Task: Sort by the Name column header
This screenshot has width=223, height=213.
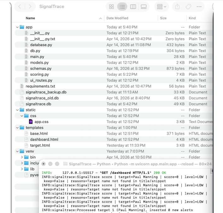Action: tap(30, 18)
